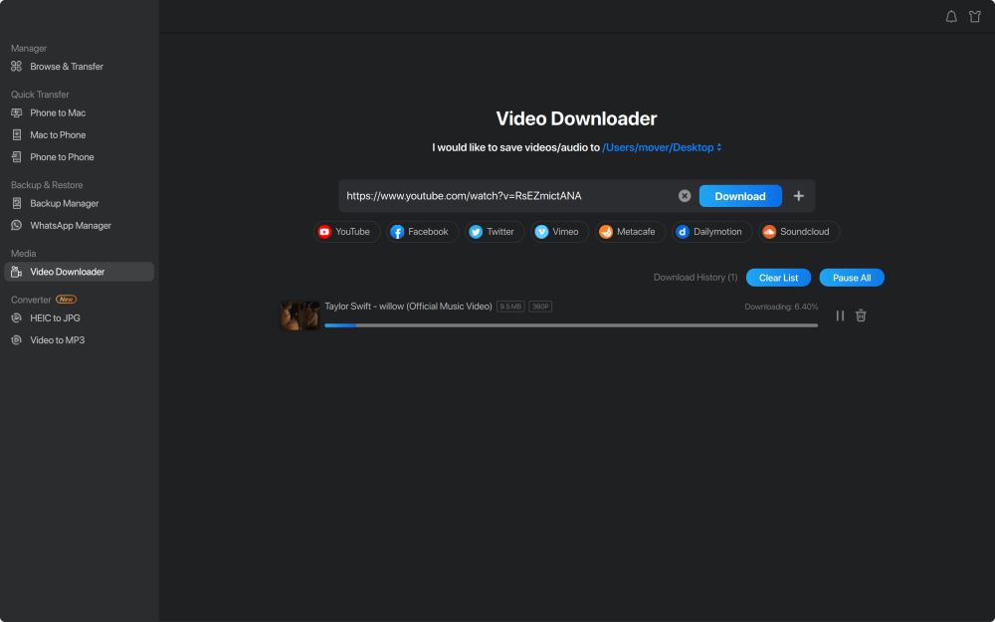This screenshot has width=995, height=622.
Task: Click the willow video thumbnail
Action: pyautogui.click(x=299, y=315)
